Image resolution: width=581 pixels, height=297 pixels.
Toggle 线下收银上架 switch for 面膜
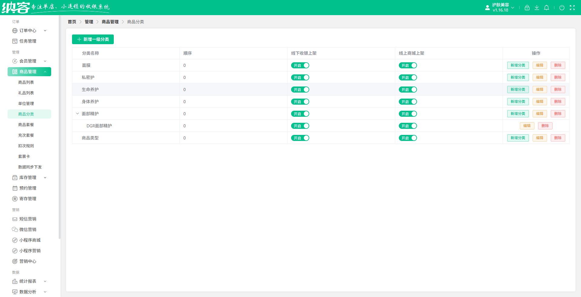300,65
